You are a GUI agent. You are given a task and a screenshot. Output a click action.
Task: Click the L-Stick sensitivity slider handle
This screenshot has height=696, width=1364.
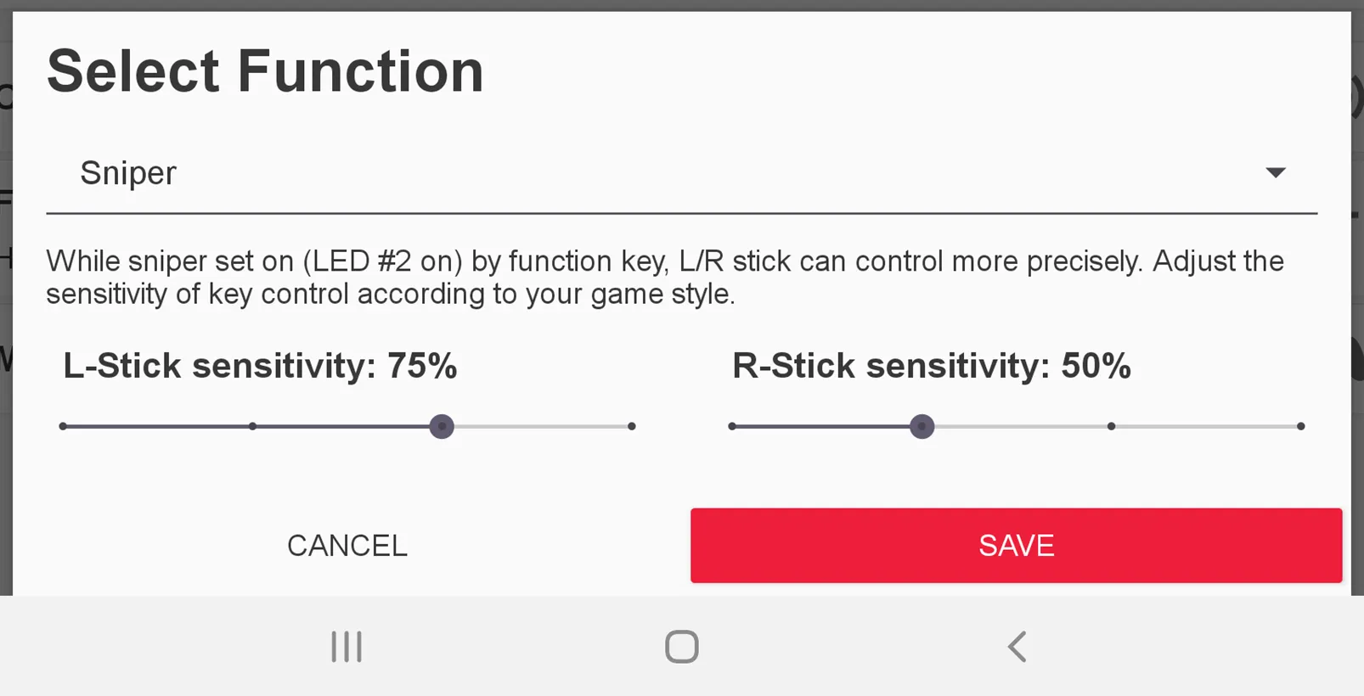tap(442, 426)
